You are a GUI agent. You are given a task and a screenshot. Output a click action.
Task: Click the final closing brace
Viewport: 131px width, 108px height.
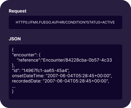click(13, 91)
